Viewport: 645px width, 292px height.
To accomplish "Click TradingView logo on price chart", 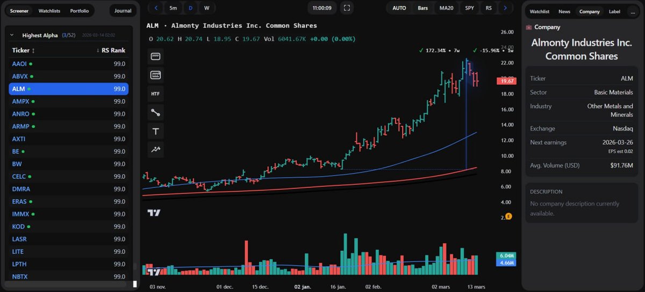I will click(x=154, y=213).
